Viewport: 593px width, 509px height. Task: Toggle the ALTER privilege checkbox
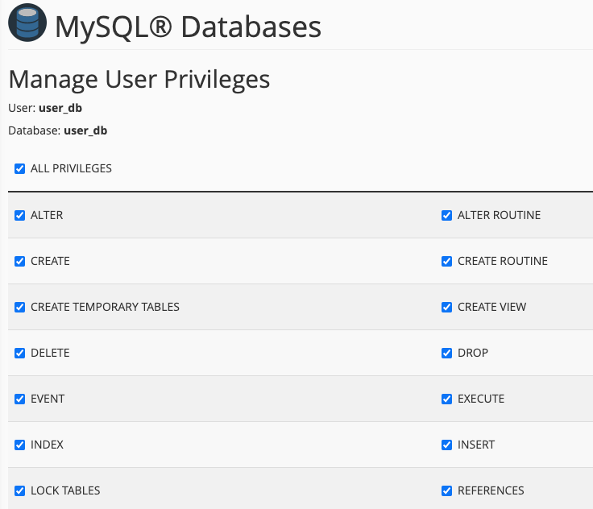point(19,215)
